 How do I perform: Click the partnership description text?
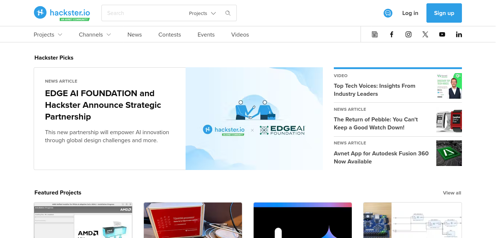(107, 136)
